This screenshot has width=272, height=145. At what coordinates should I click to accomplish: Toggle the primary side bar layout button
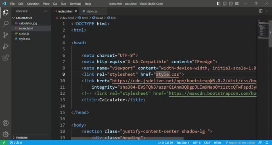219,4
